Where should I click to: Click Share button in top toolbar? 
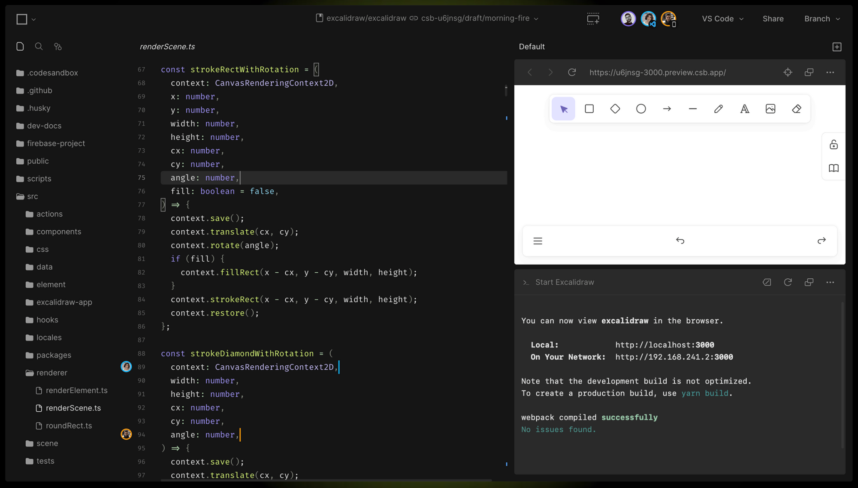point(773,19)
